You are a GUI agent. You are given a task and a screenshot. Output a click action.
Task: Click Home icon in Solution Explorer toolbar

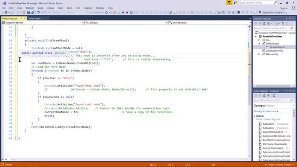(x=264, y=24)
